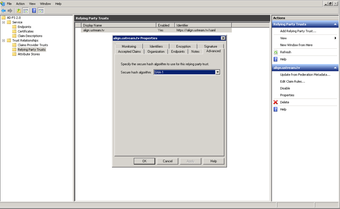Click the Help button in Properties dialog
This screenshot has height=209, width=340.
tap(213, 161)
